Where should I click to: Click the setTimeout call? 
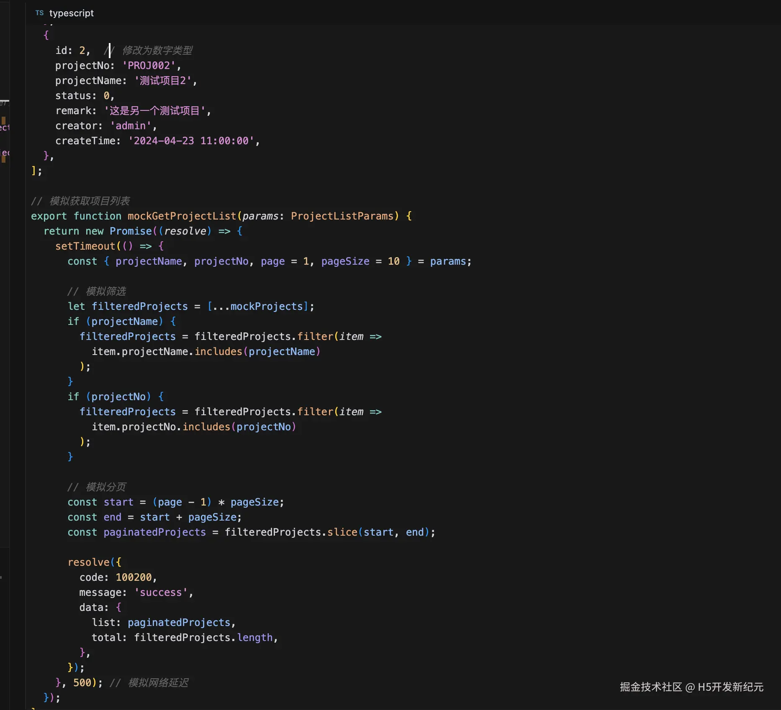[85, 246]
